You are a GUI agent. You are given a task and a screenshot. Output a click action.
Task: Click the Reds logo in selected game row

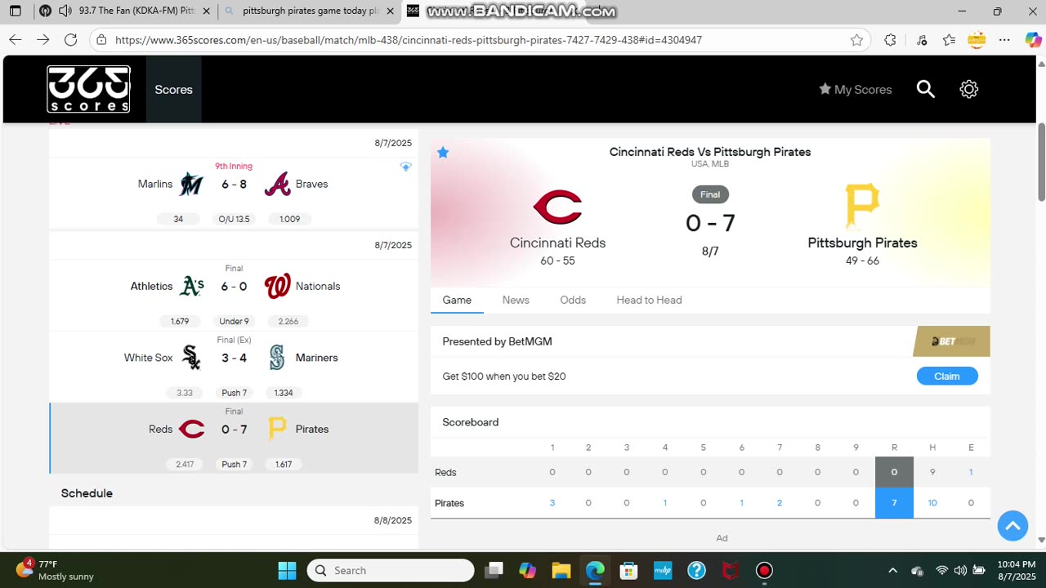(x=191, y=429)
